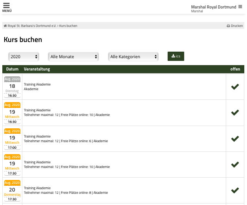Screen dimensions: 247x205
Task: Select Marshal Royal Dortmund account name
Action: pyautogui.click(x=213, y=7)
